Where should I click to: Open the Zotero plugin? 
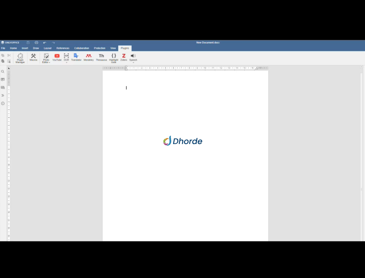coord(124,57)
